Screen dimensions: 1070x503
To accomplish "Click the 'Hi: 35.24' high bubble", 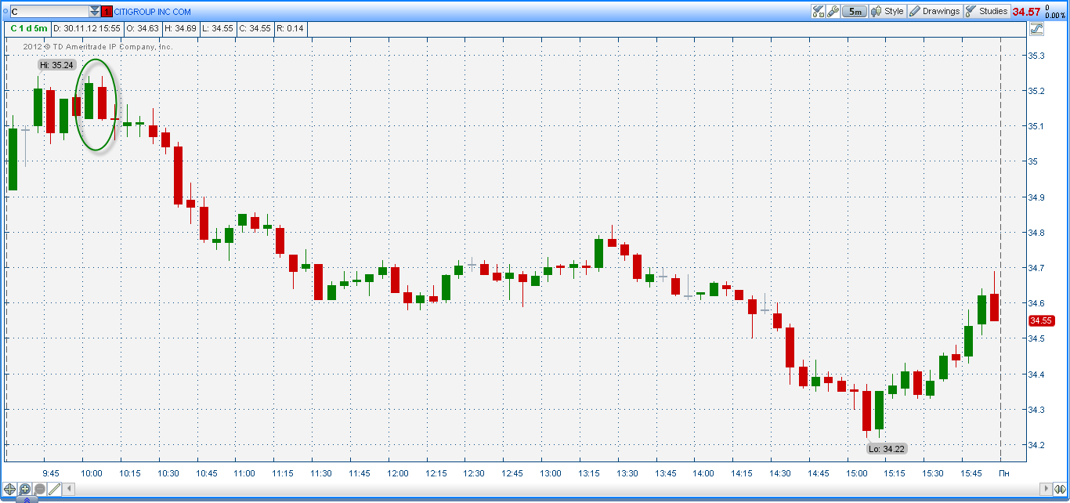I will coord(56,65).
